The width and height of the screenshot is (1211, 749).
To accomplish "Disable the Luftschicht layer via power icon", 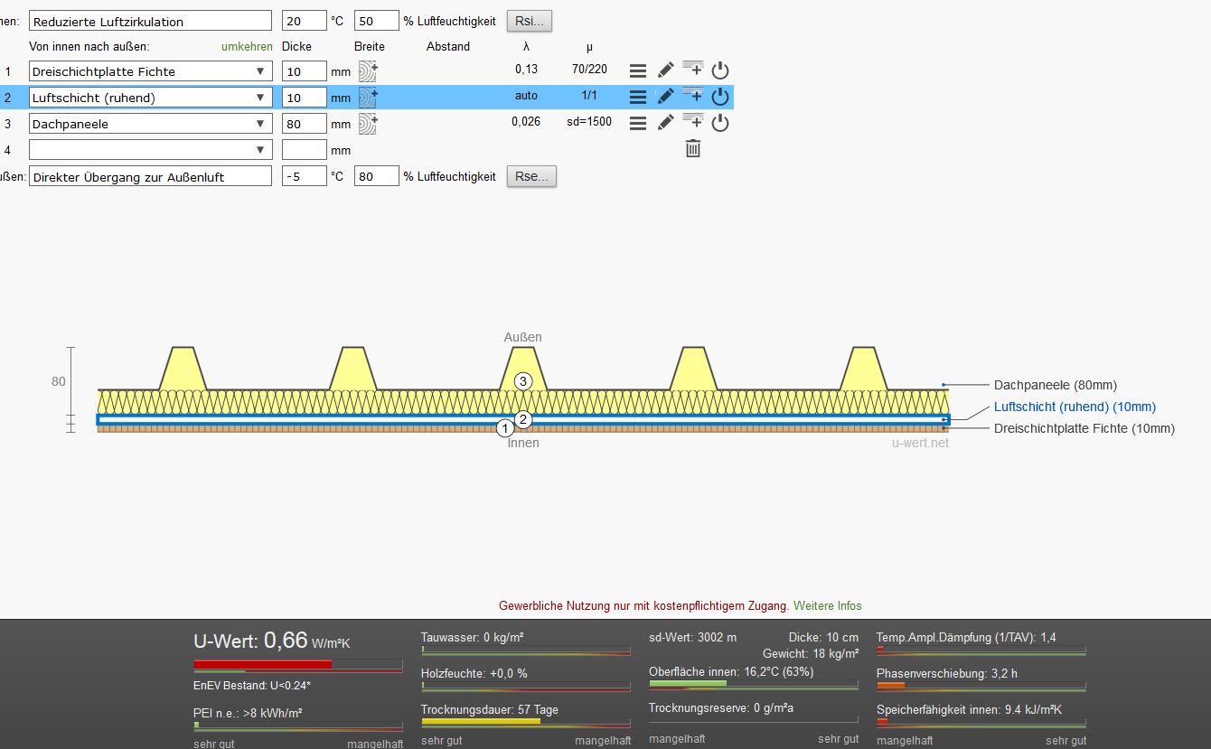I will (720, 96).
